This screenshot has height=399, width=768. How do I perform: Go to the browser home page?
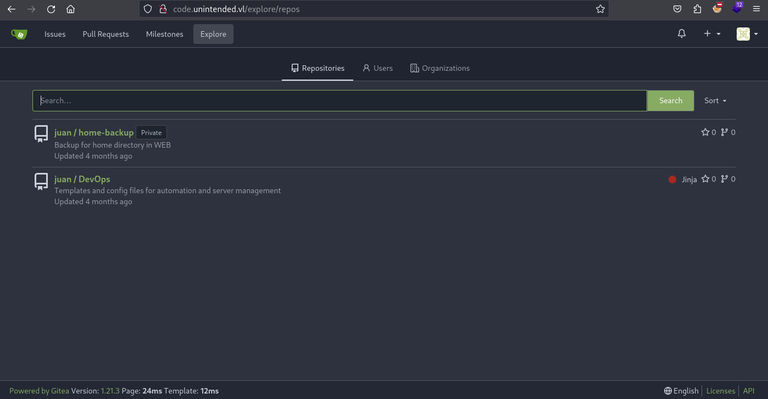(x=70, y=9)
